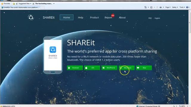191x107 pixels.
Task: Open the Product navigation item
Action: coord(94,18)
